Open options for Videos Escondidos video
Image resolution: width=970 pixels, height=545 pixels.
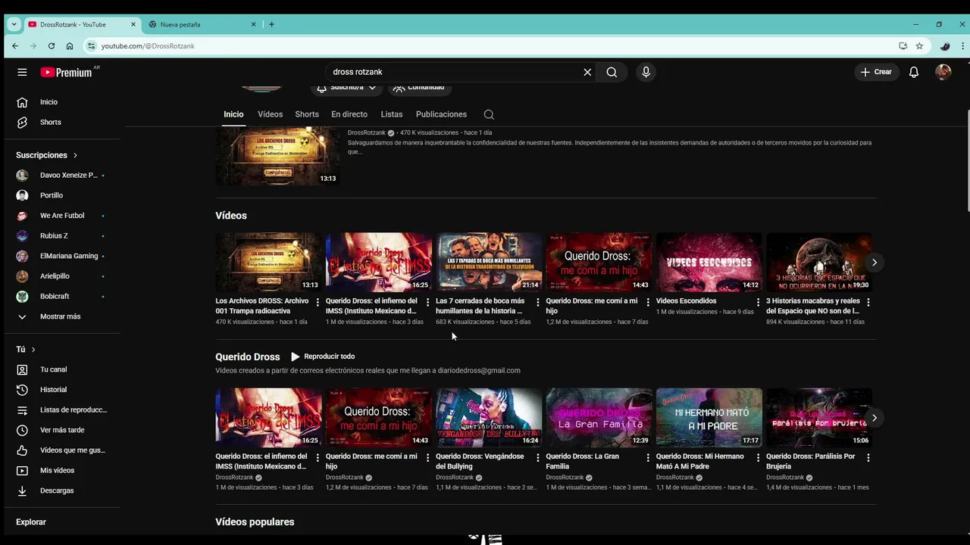point(758,302)
